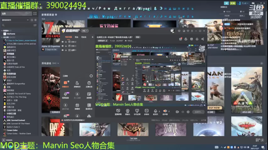This screenshot has width=268, height=150.
Task: Open the filter sliders icon beside the Steam search
Action: click(35, 25)
